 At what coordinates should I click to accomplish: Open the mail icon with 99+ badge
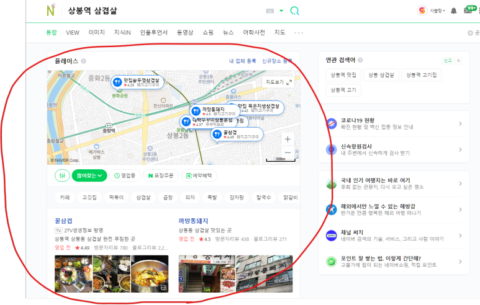click(x=469, y=10)
